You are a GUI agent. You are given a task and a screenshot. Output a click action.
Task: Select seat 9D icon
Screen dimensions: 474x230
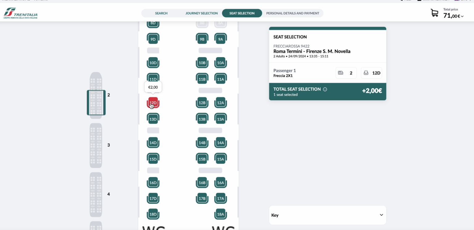(x=153, y=39)
